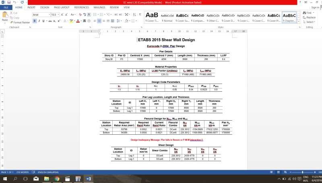This screenshot has height=183, width=322.
Task: Apply the Compan... style
Action: (x=198, y=17)
